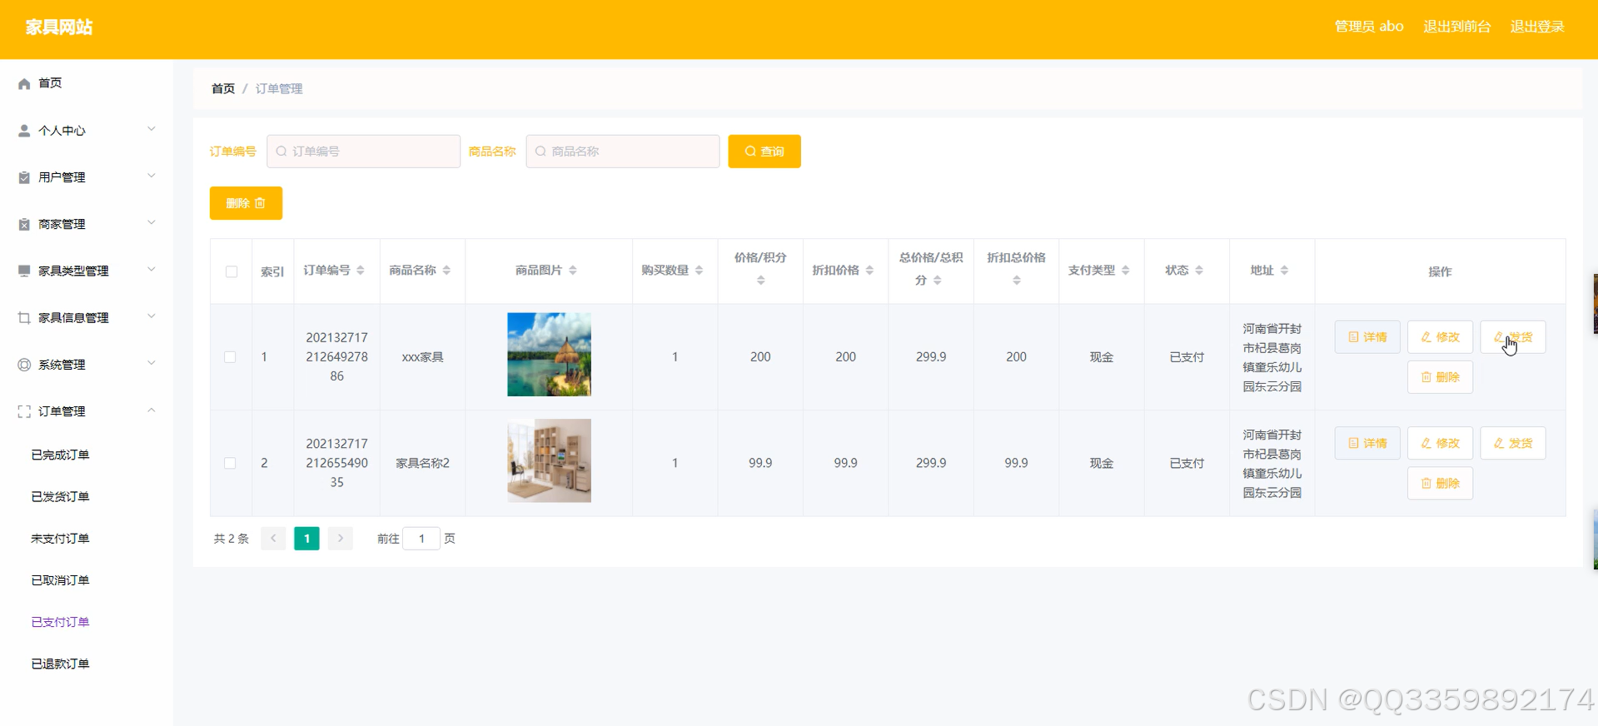Open 已发货订单 submenu item
Screen dimensions: 1598x726
60,496
